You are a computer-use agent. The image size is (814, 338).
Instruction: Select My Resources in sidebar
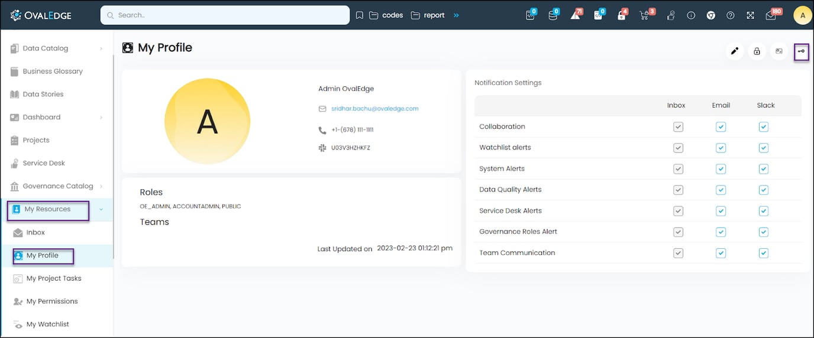47,209
